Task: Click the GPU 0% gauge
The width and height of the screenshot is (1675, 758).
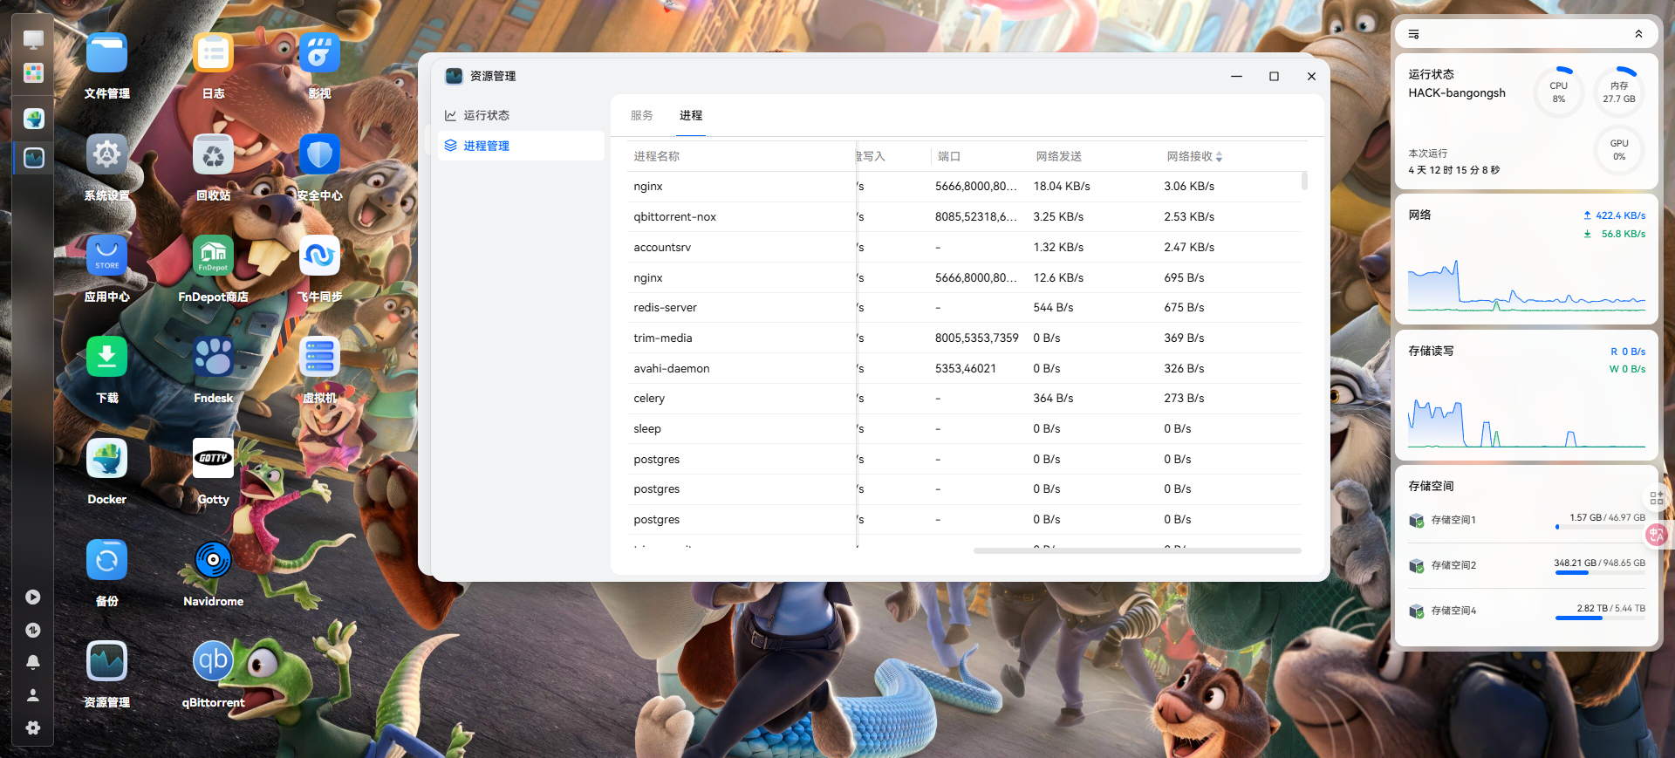Action: coord(1619,149)
